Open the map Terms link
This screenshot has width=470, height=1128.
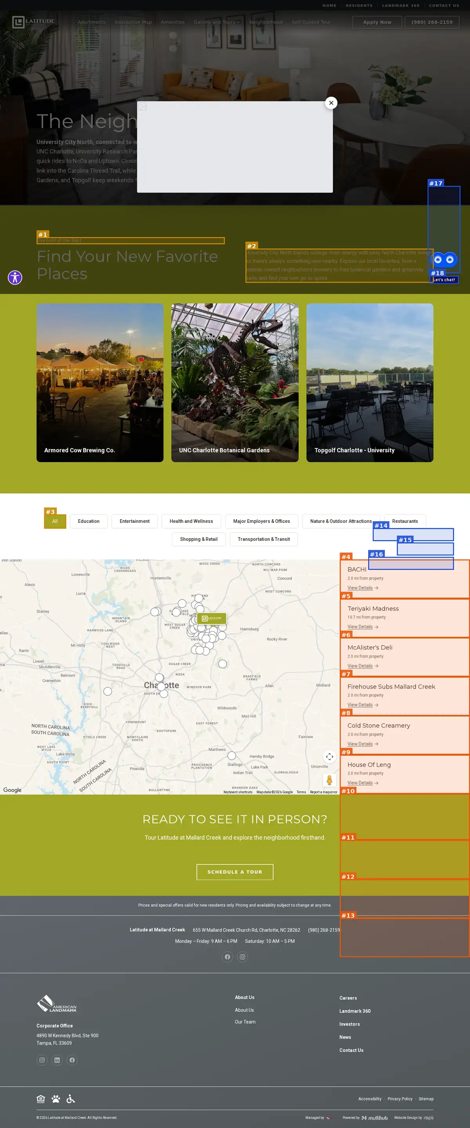(x=301, y=792)
